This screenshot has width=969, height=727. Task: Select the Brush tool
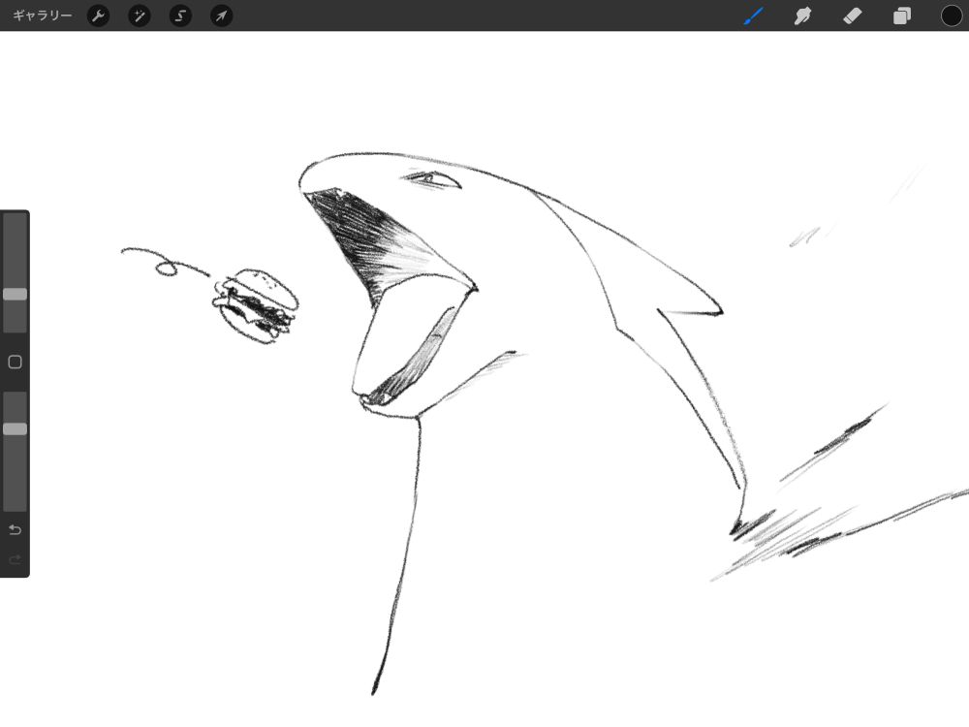(x=753, y=16)
